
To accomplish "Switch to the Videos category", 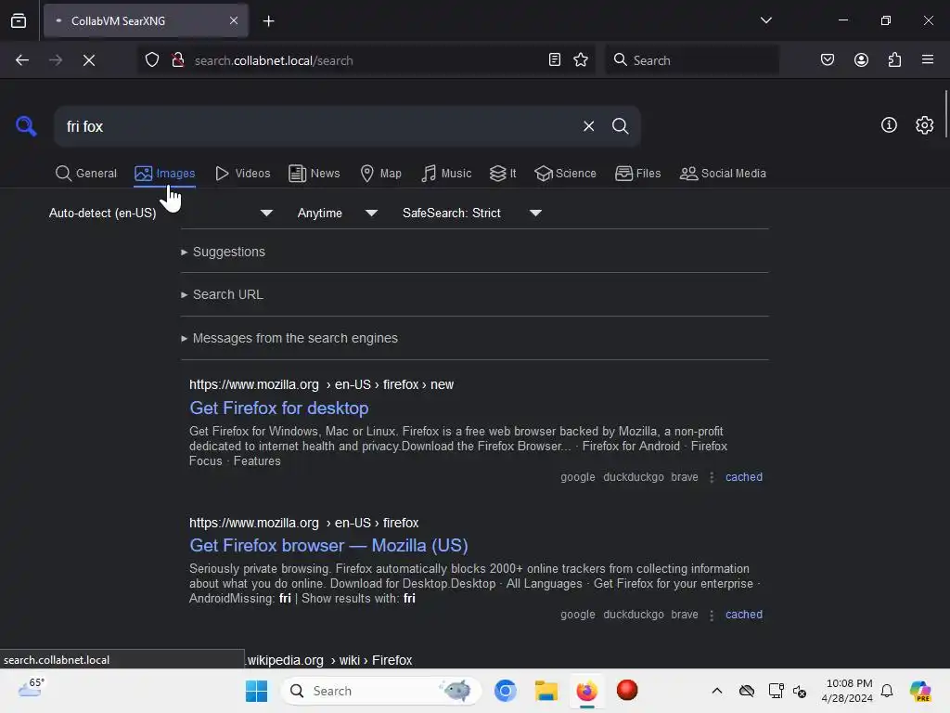I will pos(242,174).
